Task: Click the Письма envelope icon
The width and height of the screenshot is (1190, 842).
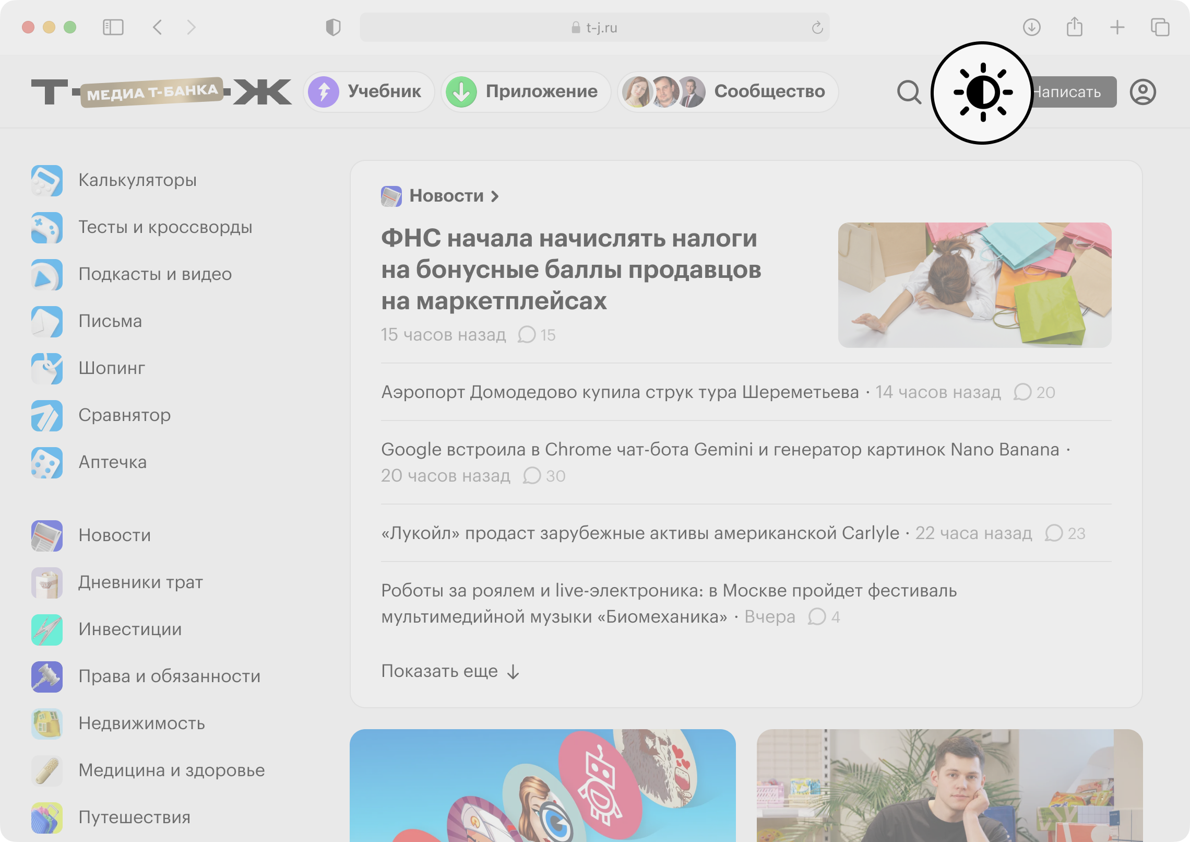Action: click(47, 322)
